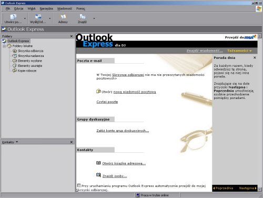The image size is (263, 198).
Task: Show the Następna tip
Action: (x=248, y=188)
